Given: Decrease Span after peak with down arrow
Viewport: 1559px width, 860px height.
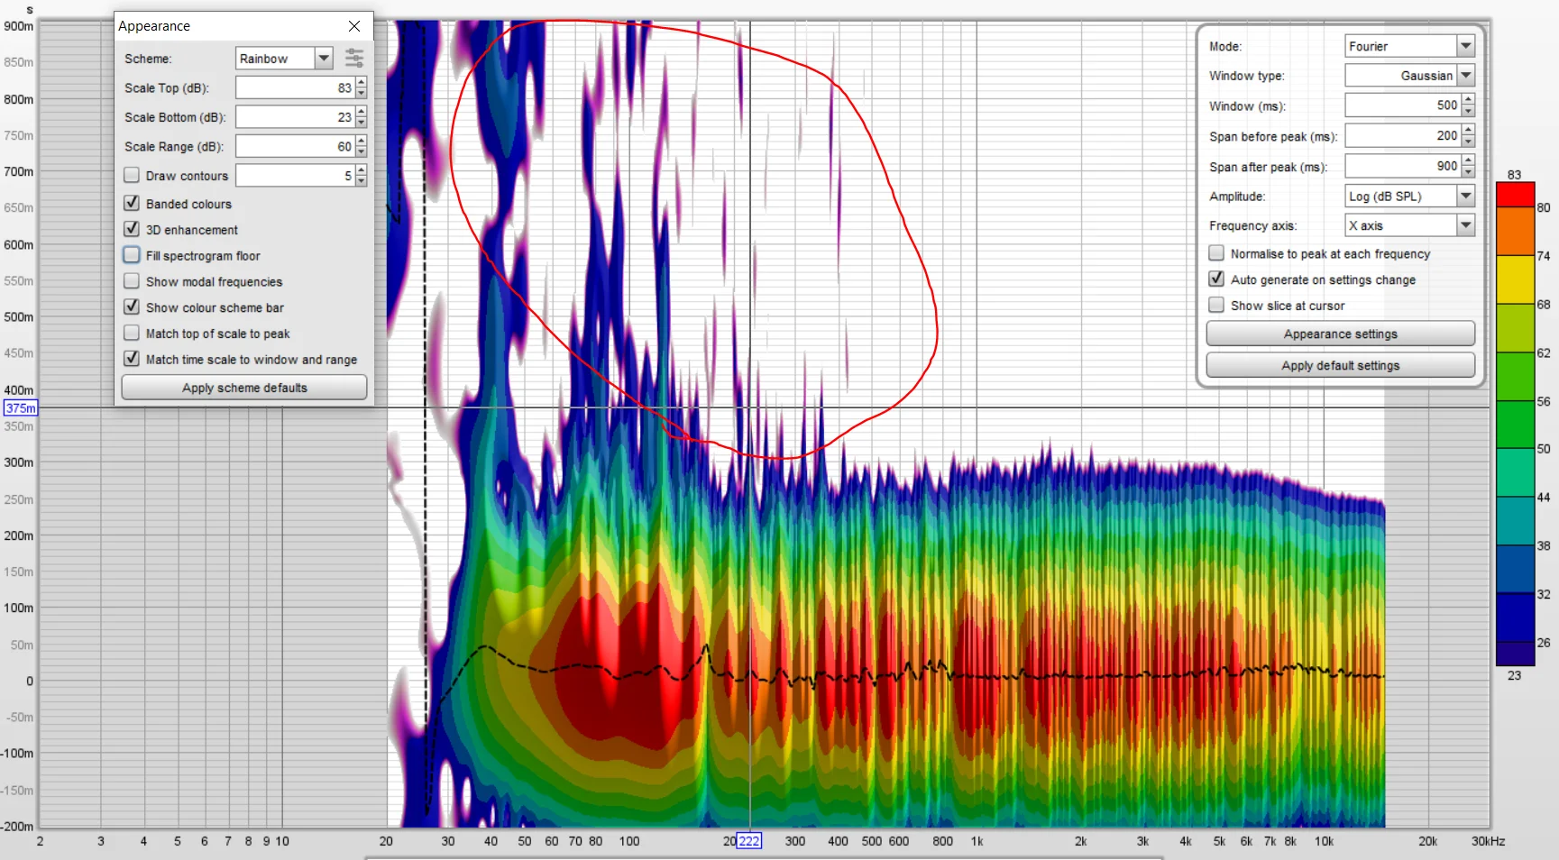Looking at the screenshot, I should click(x=1468, y=171).
